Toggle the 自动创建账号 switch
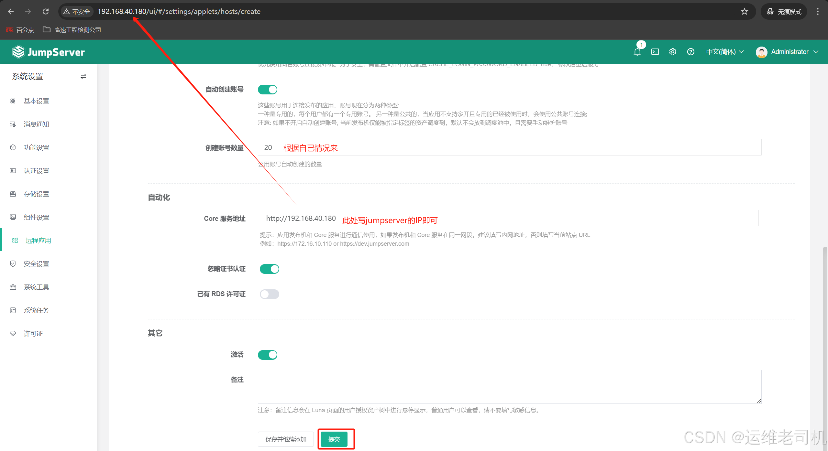 tap(268, 90)
